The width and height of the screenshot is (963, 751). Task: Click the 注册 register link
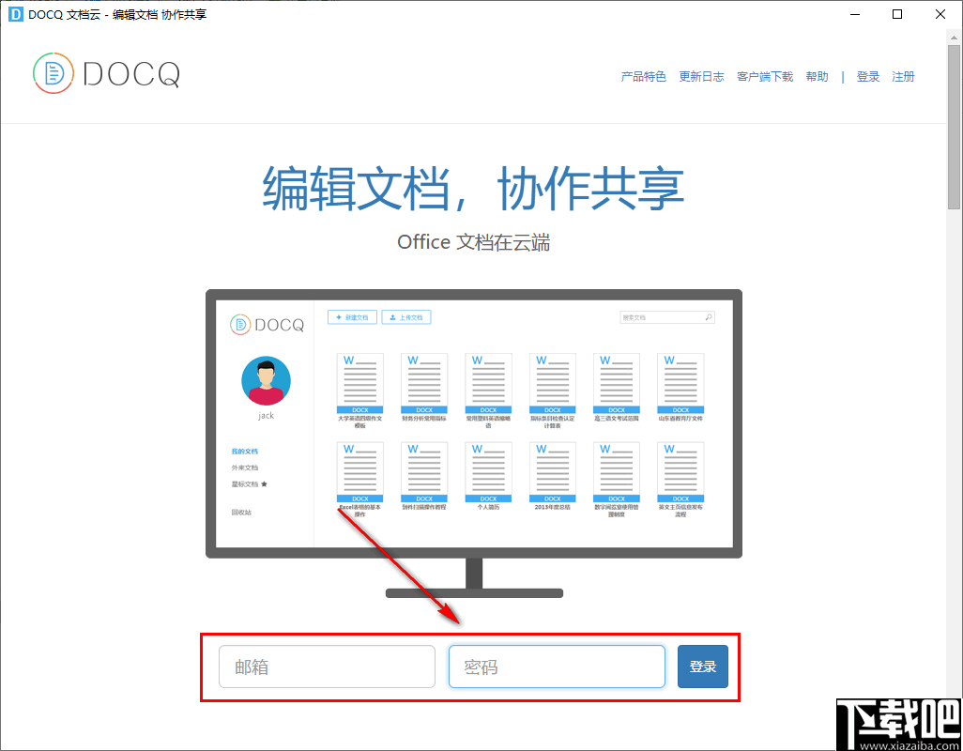[903, 76]
